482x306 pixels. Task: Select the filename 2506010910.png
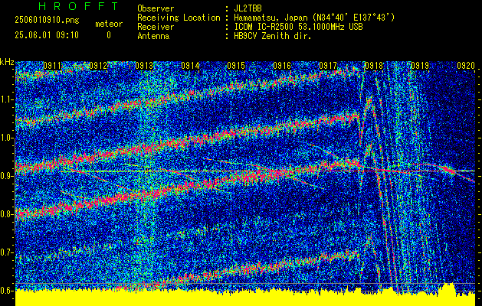[x=47, y=21]
